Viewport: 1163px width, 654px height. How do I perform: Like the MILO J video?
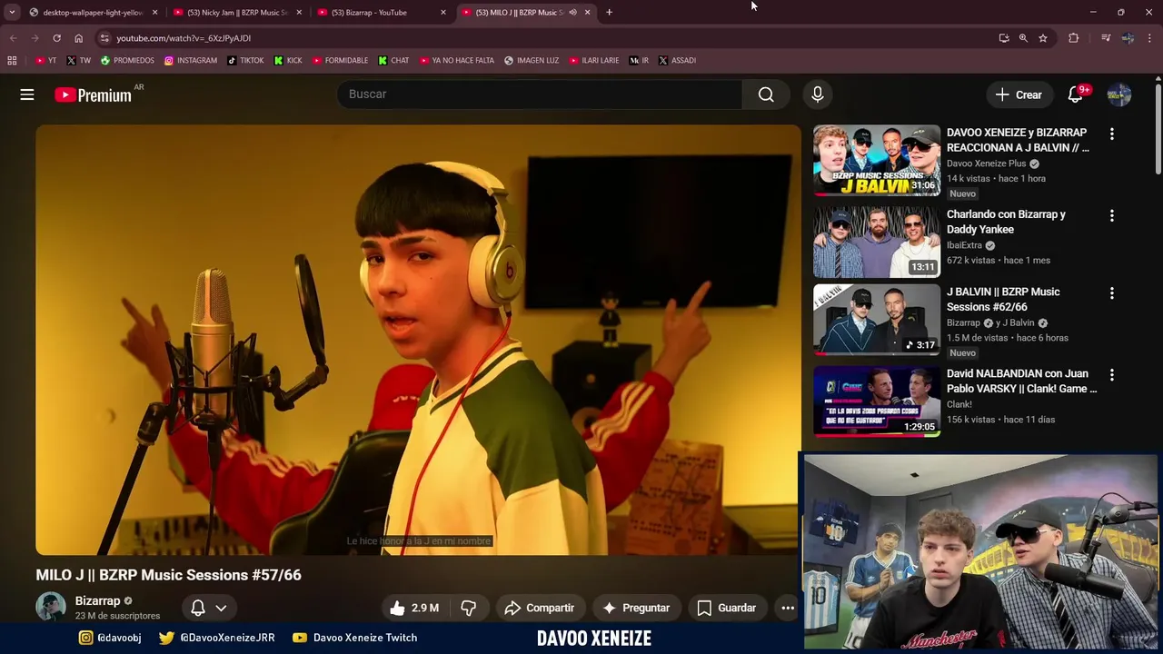[x=414, y=608]
